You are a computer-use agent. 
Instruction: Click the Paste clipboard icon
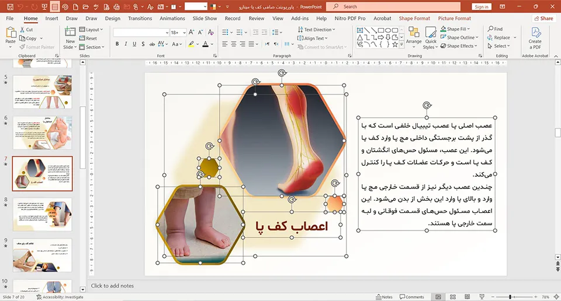click(11, 33)
